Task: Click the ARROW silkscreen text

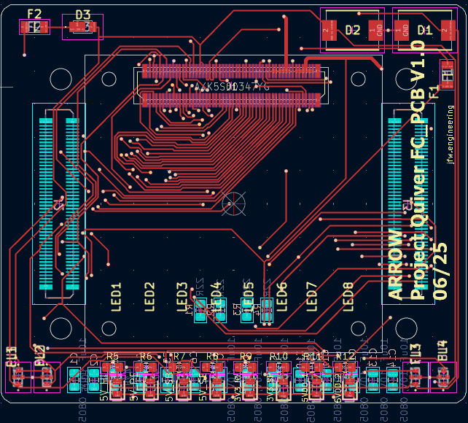Action: point(396,264)
